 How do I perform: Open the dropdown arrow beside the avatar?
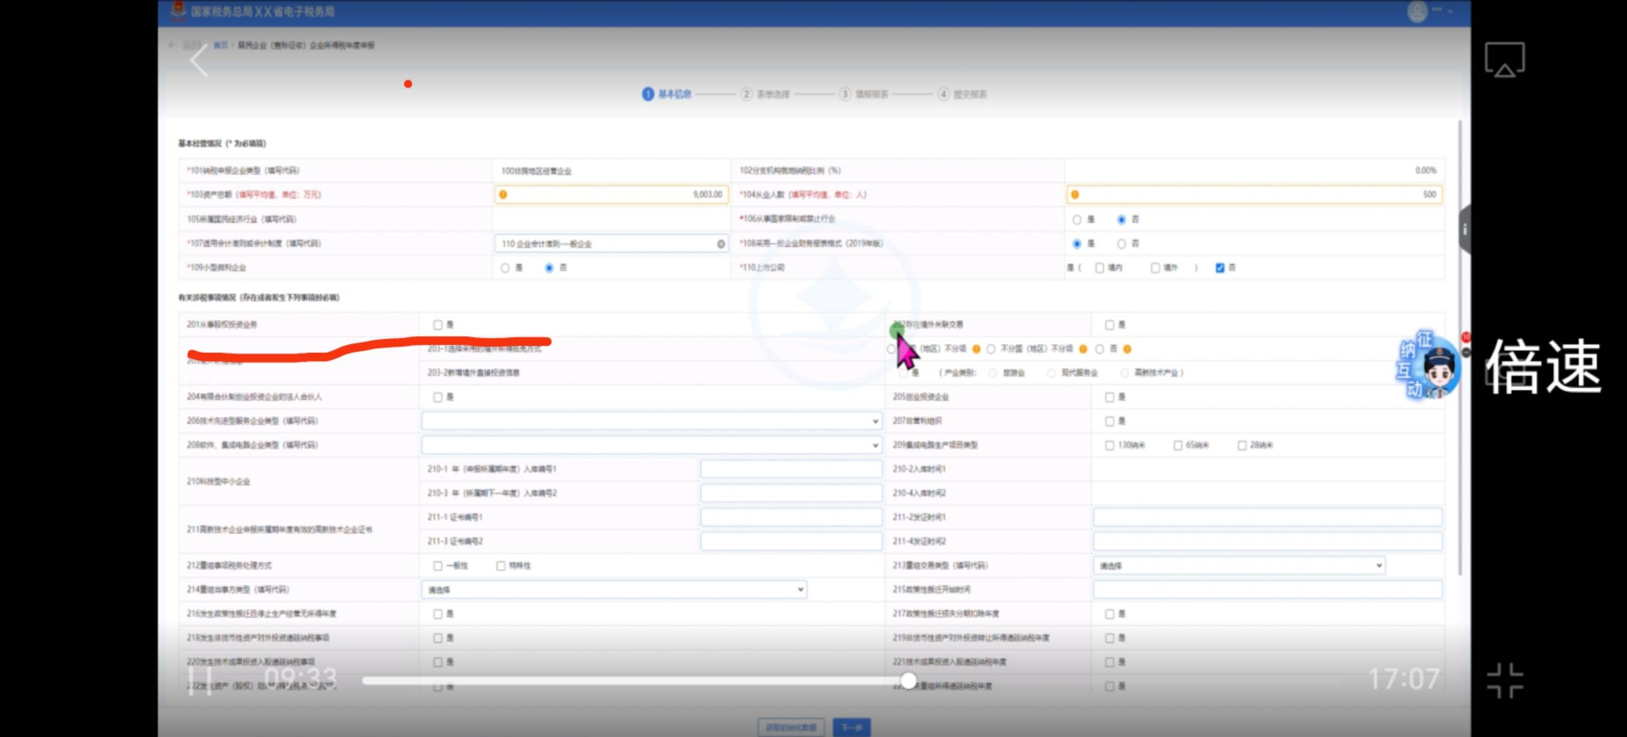point(1450,11)
